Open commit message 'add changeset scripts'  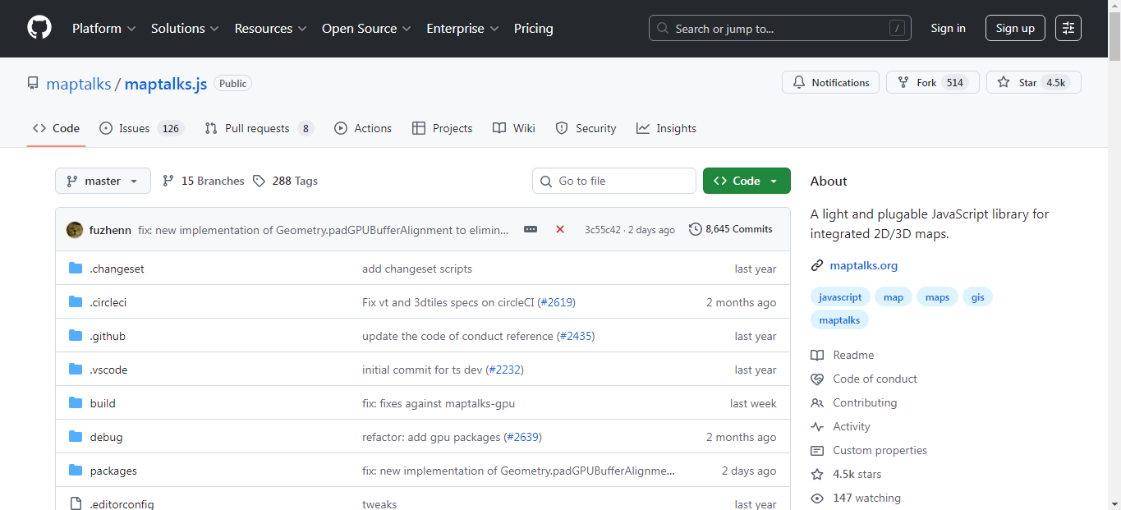[x=417, y=269]
